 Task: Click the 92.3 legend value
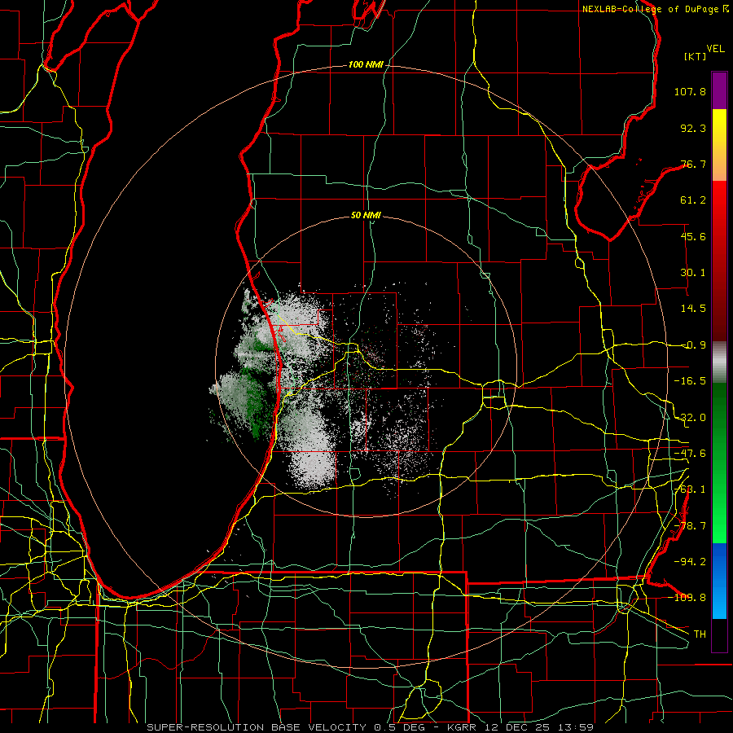693,128
